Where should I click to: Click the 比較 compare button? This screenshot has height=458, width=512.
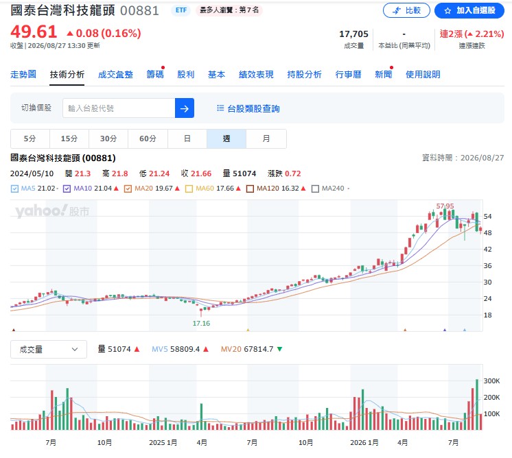406,10
